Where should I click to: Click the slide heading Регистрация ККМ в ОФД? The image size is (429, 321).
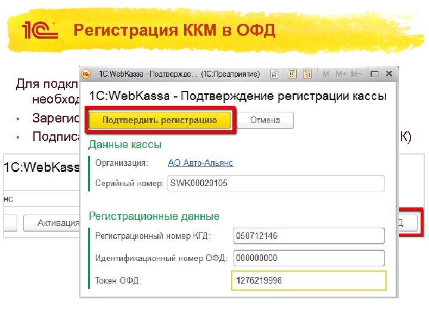[175, 30]
